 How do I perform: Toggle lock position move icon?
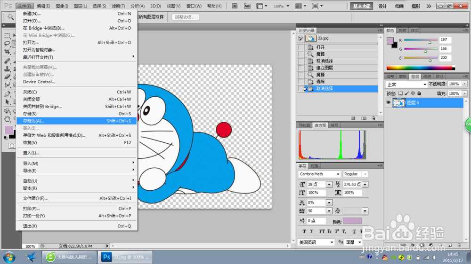point(413,93)
